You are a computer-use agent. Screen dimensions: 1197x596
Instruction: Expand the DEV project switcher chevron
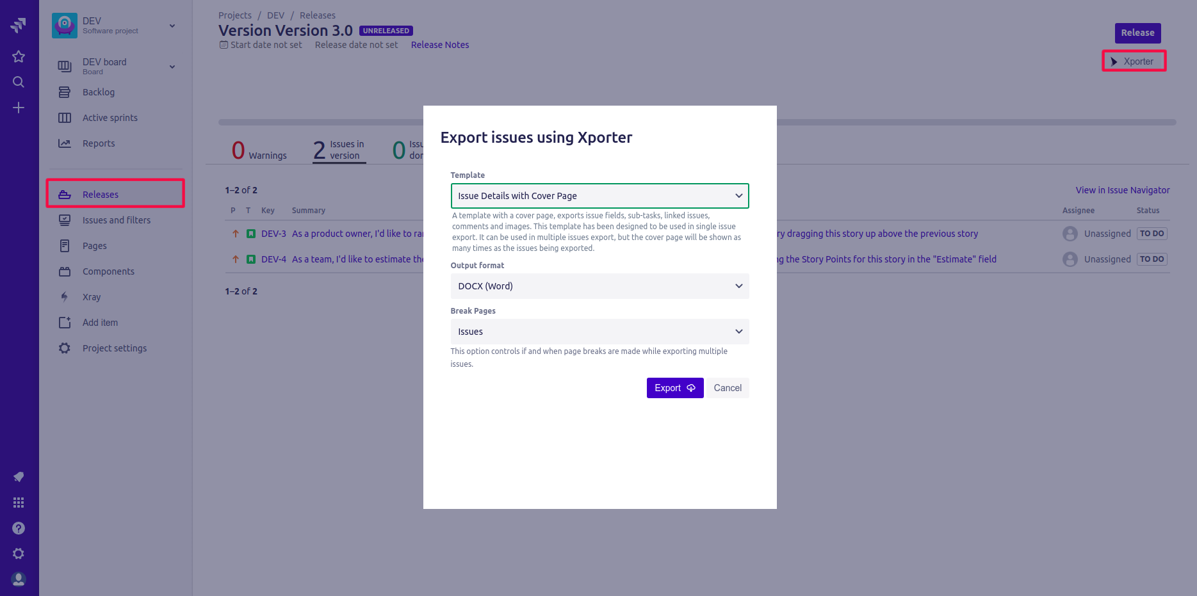[172, 26]
